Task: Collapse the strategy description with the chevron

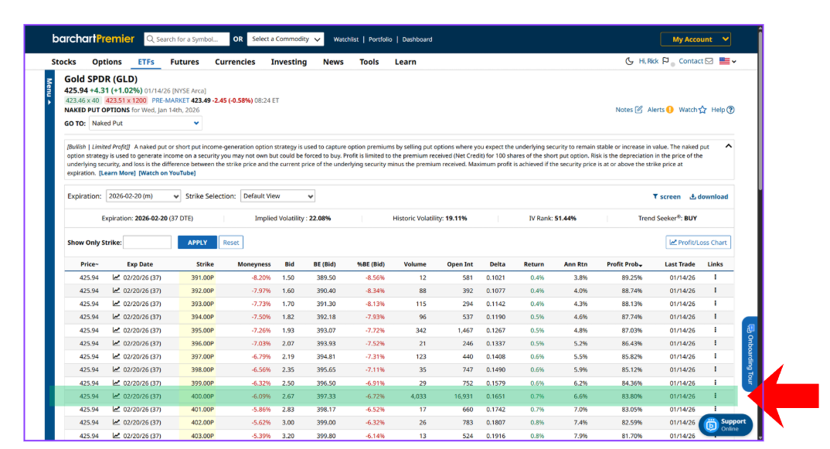Action: 728,145
